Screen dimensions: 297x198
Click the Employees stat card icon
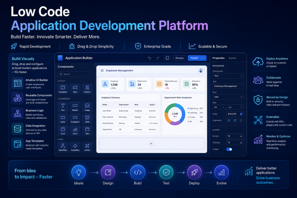[105, 84]
